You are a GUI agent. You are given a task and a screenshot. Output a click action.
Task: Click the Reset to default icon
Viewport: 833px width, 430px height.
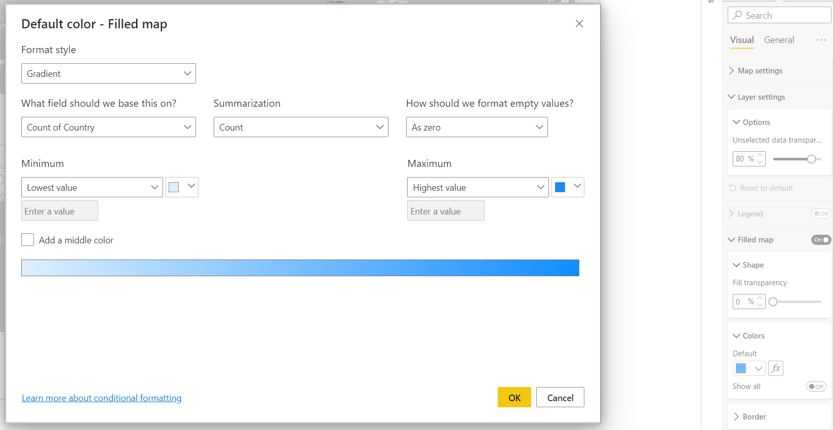click(733, 188)
